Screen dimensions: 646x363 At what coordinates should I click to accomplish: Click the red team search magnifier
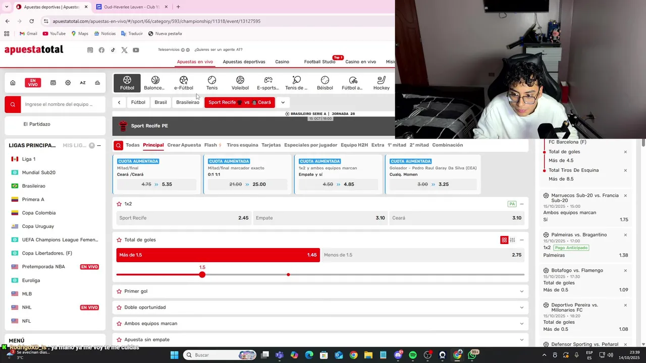13,104
